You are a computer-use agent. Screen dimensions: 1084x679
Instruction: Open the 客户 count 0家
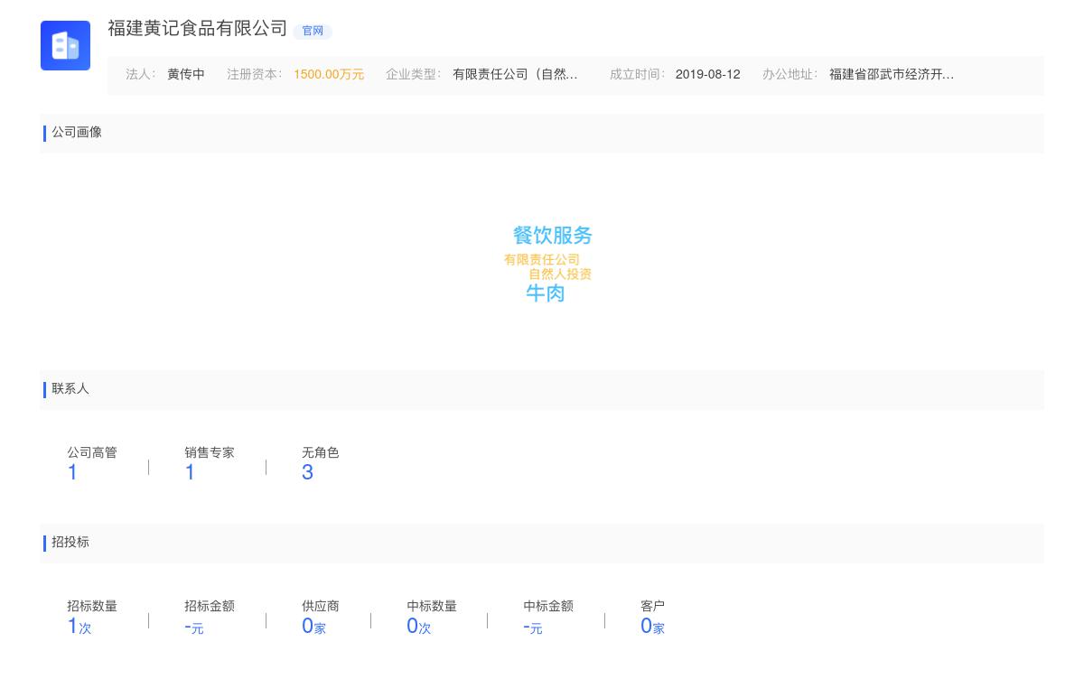click(x=653, y=625)
